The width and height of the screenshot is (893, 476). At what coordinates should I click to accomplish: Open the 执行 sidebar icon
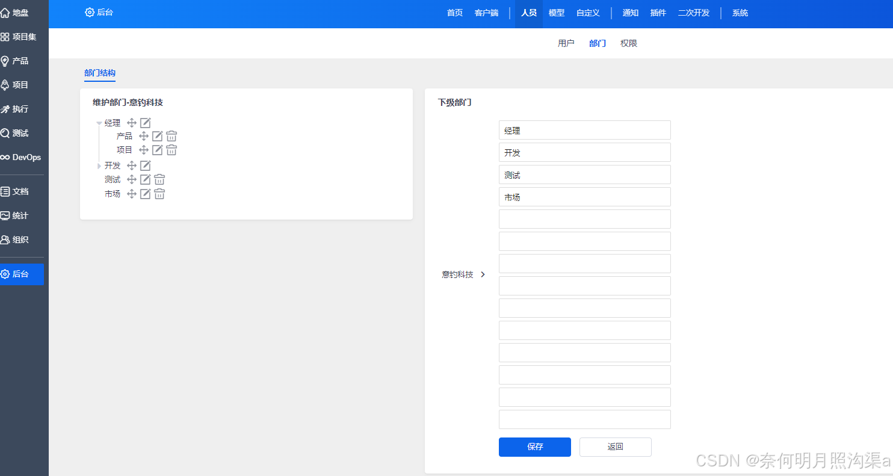(x=5, y=109)
